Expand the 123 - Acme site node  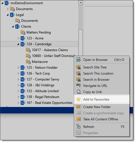click(x=18, y=38)
